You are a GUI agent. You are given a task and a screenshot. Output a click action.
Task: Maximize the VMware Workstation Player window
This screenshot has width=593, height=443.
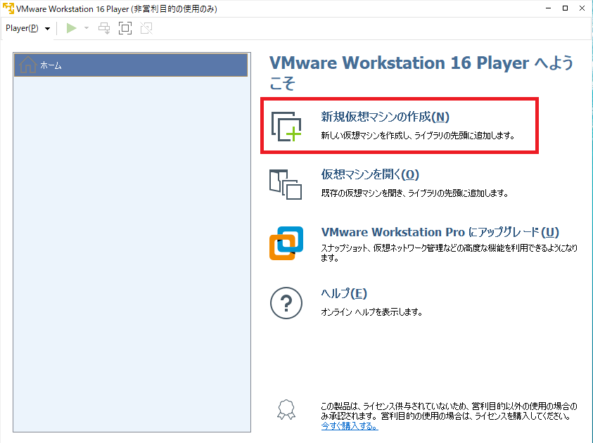tap(565, 8)
